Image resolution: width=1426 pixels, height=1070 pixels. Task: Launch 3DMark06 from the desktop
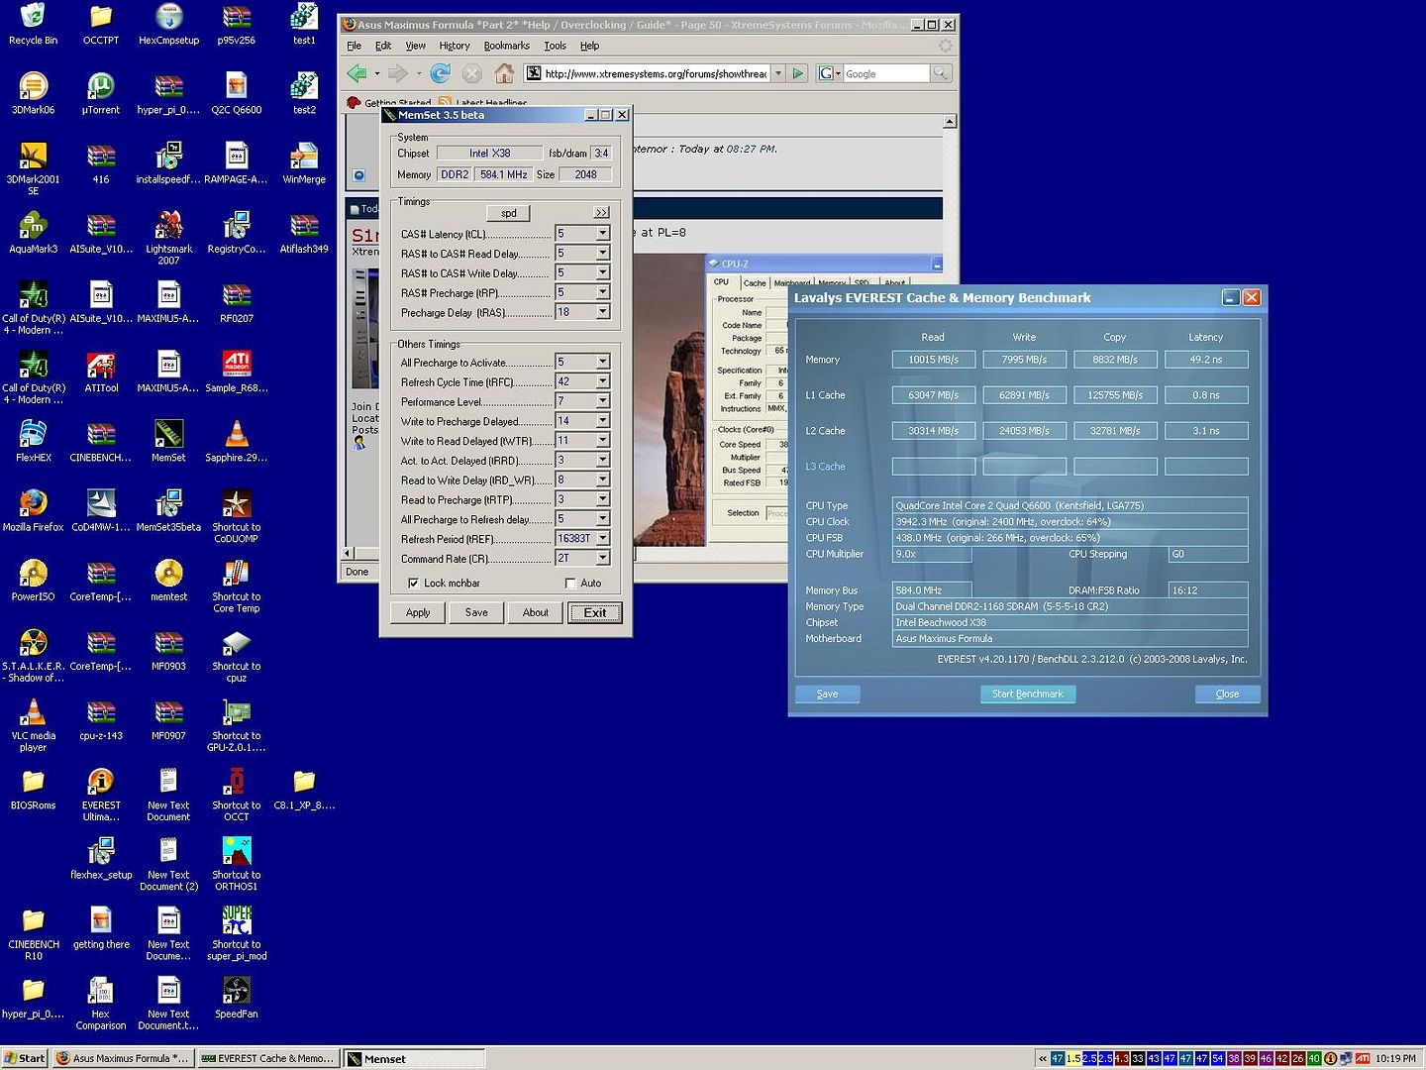coord(33,94)
